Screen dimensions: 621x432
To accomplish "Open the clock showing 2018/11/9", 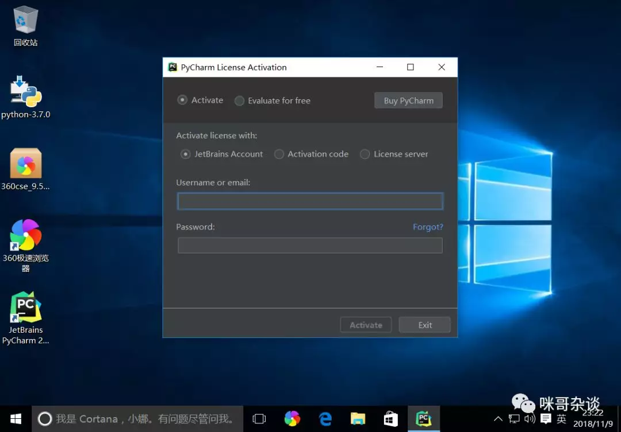I will coord(593,419).
